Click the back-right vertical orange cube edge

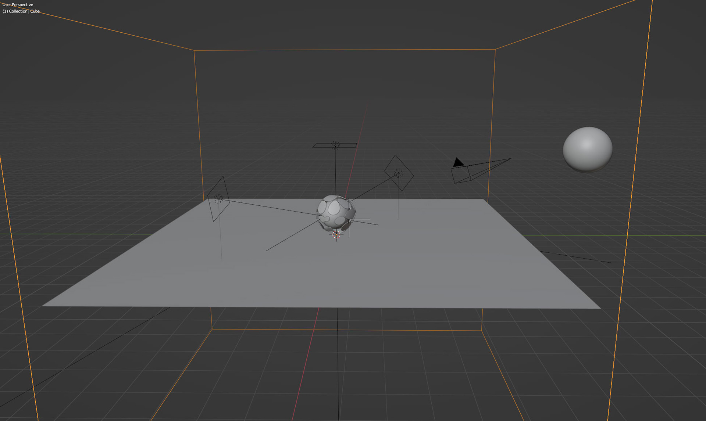(x=492, y=125)
